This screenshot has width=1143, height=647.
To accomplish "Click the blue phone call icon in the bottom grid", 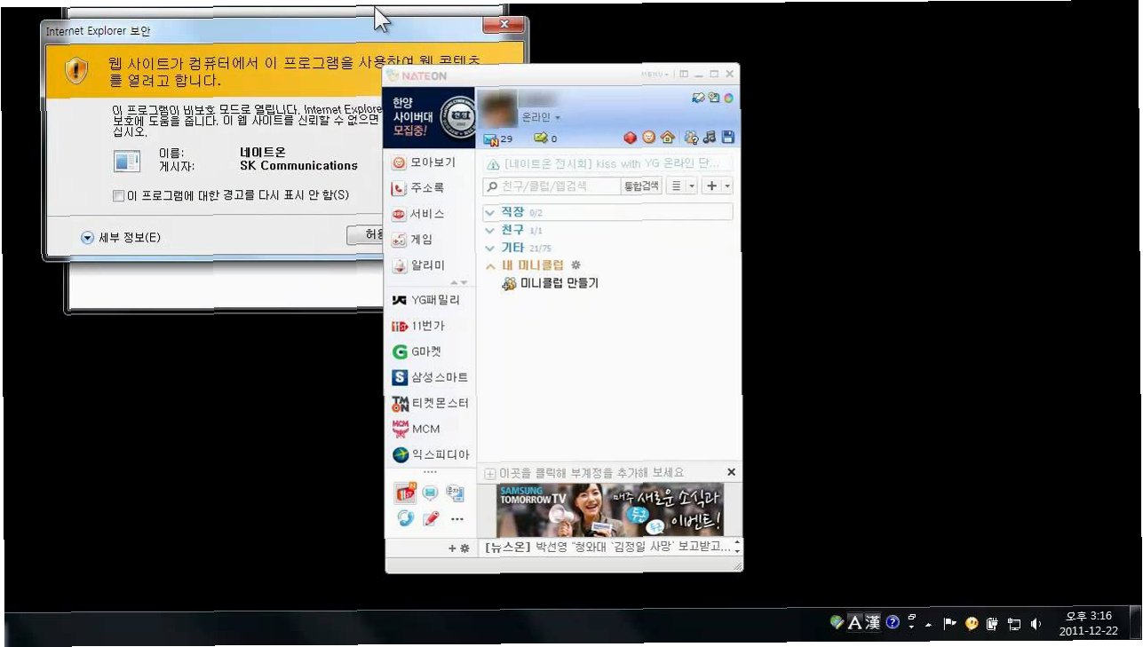I will click(x=406, y=518).
